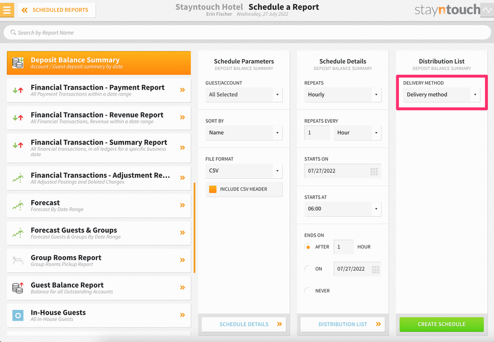Click the Forecast chart icon

(18, 205)
